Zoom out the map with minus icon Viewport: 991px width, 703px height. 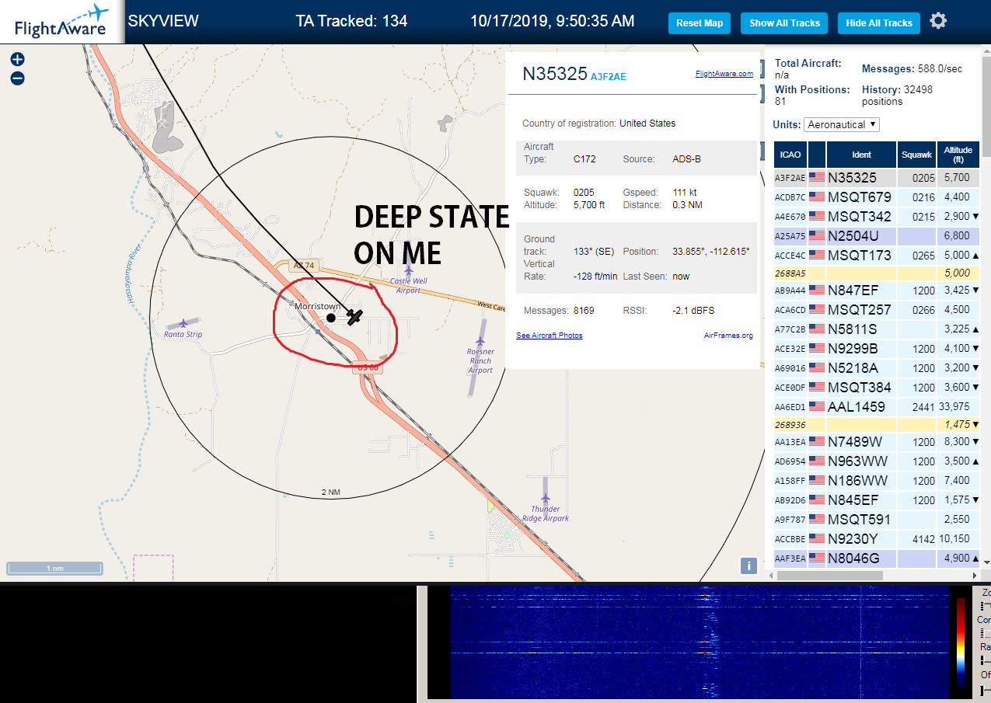coord(17,78)
